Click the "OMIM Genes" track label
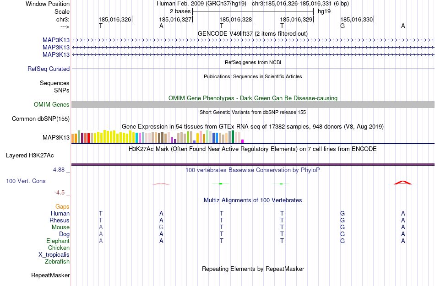 [51, 104]
